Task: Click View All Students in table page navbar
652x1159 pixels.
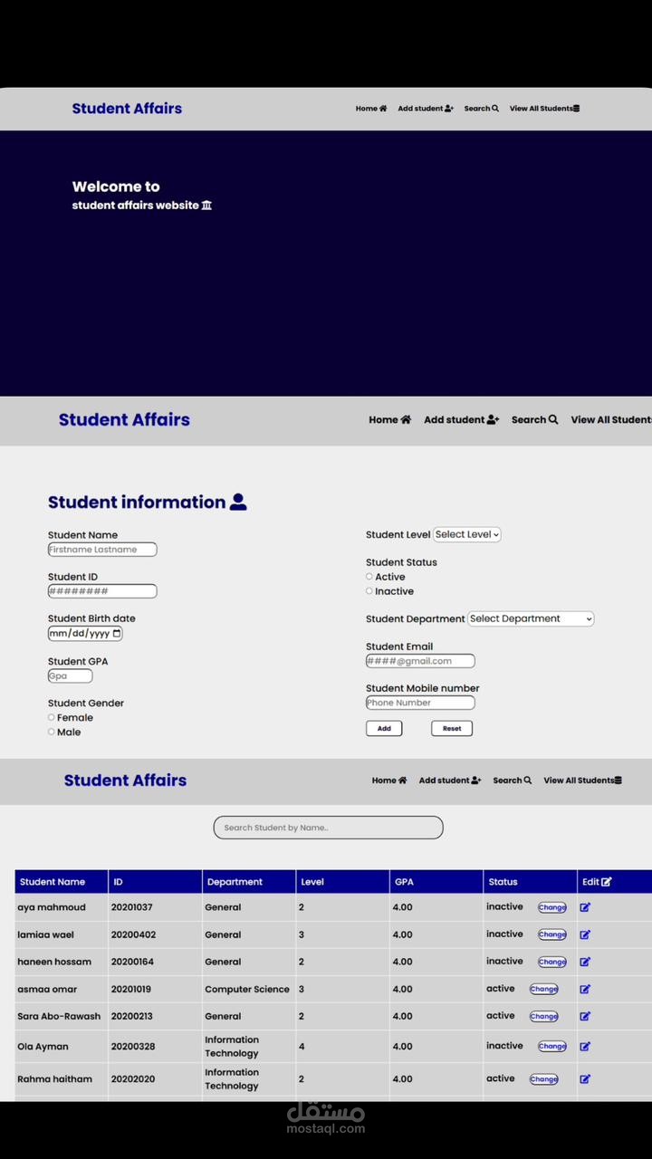Action: (583, 781)
